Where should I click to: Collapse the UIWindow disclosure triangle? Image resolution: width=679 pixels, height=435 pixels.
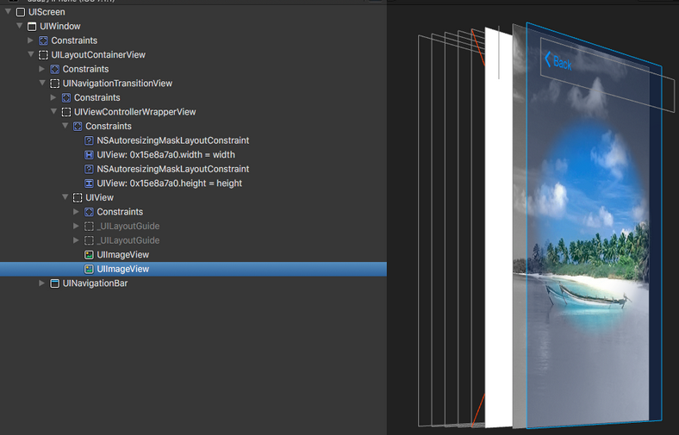coord(20,26)
